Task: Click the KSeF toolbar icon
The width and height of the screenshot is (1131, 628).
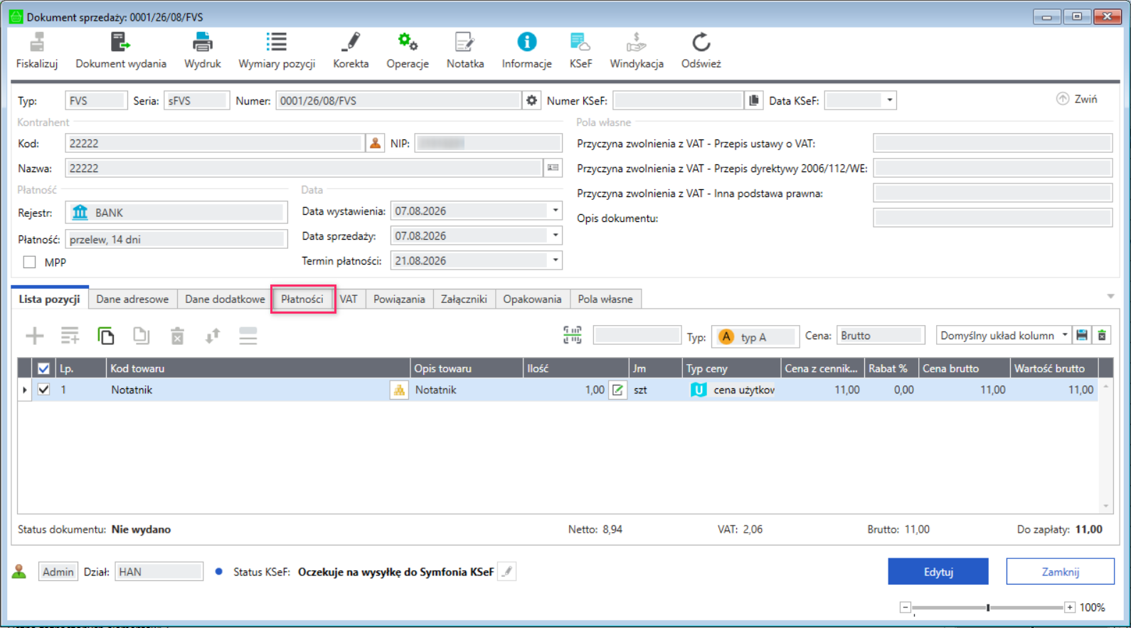Action: (580, 43)
